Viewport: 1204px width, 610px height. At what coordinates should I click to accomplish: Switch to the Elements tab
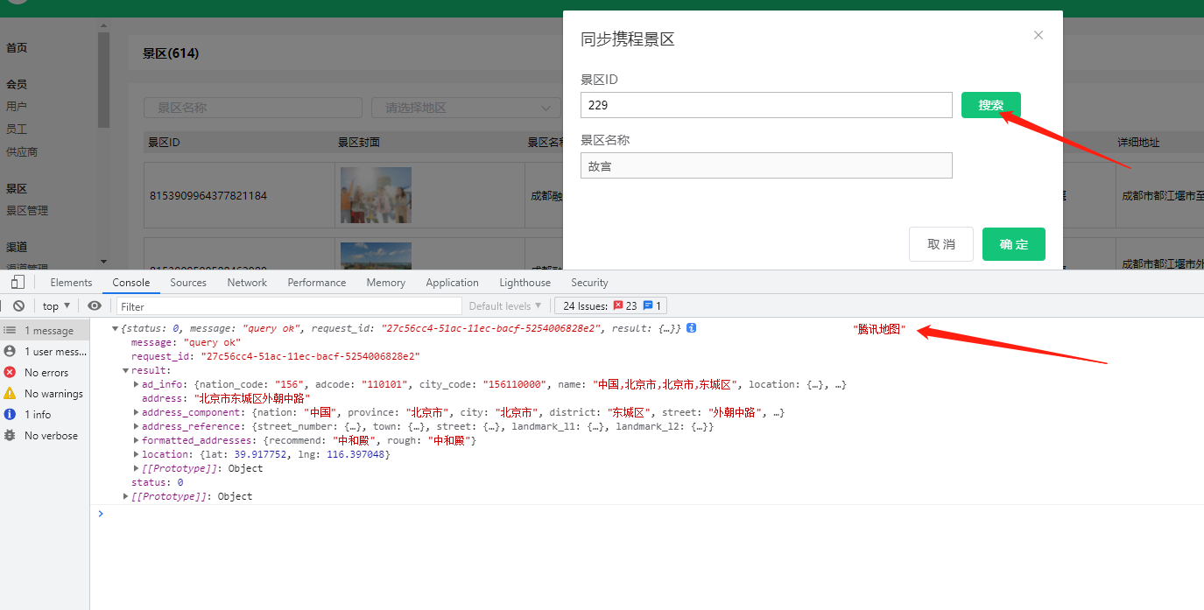click(71, 283)
